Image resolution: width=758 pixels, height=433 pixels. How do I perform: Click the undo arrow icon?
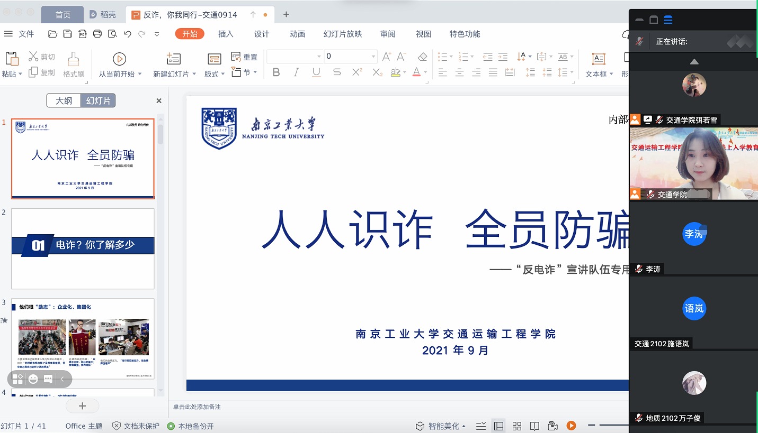(x=127, y=34)
